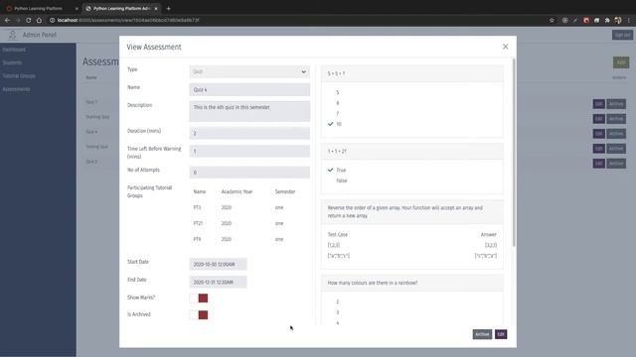The image size is (636, 357).
Task: Click the PT9 tutorial group row
Action: (x=249, y=239)
